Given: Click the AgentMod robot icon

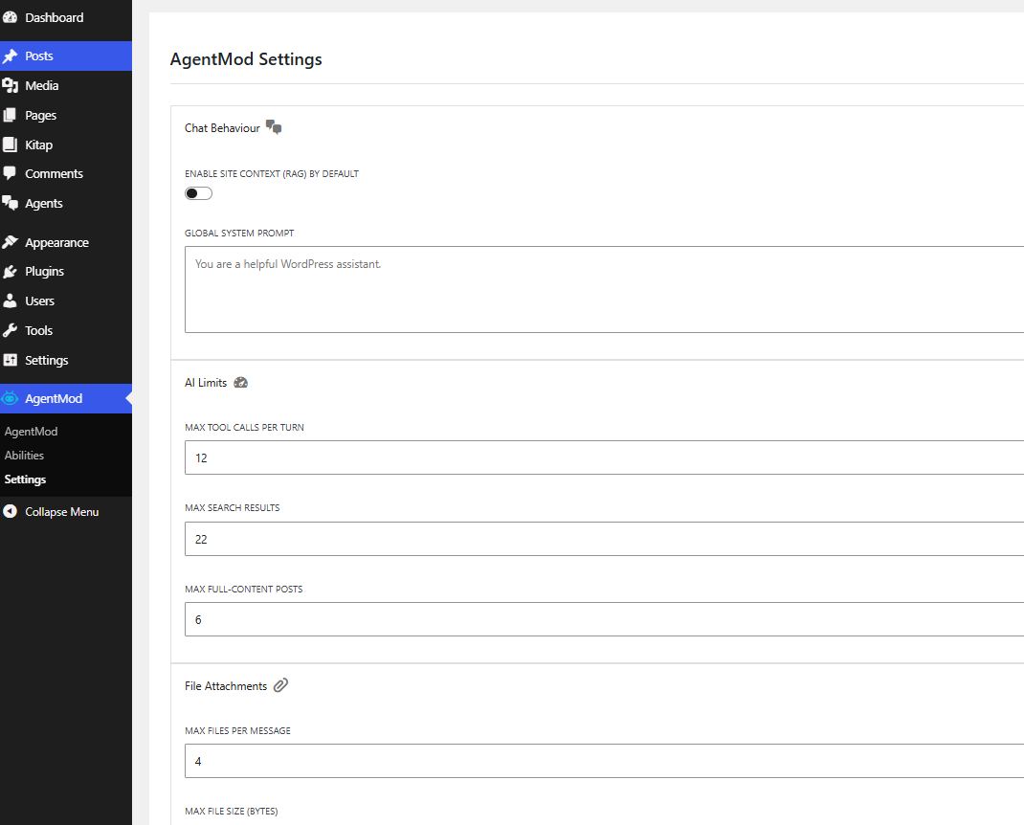Looking at the screenshot, I should (10, 398).
